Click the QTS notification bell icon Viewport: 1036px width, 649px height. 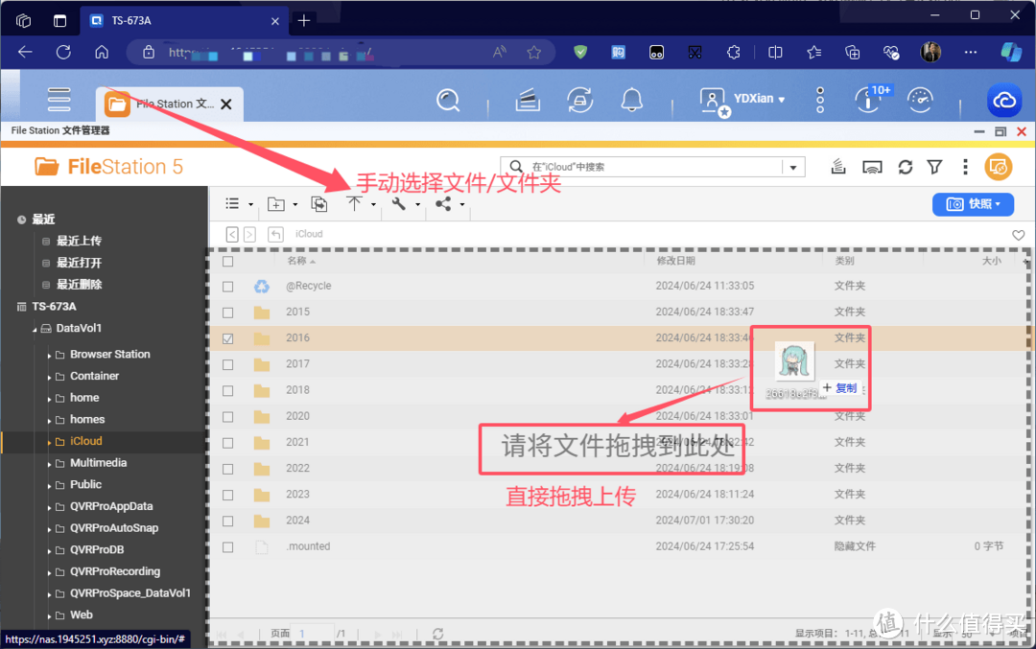631,101
